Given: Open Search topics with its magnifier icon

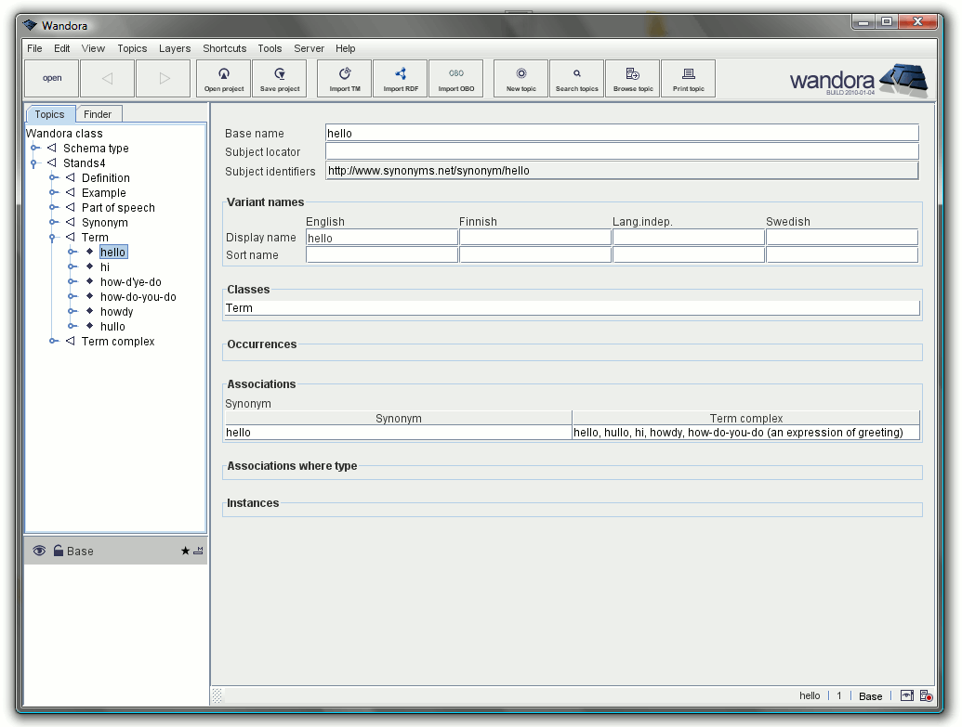Looking at the screenshot, I should [576, 78].
